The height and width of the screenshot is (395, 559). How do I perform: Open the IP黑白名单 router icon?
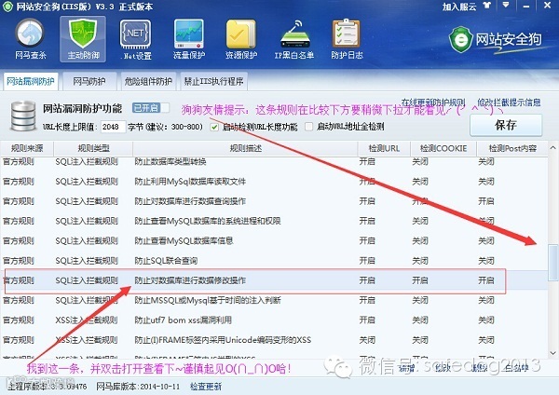click(293, 39)
